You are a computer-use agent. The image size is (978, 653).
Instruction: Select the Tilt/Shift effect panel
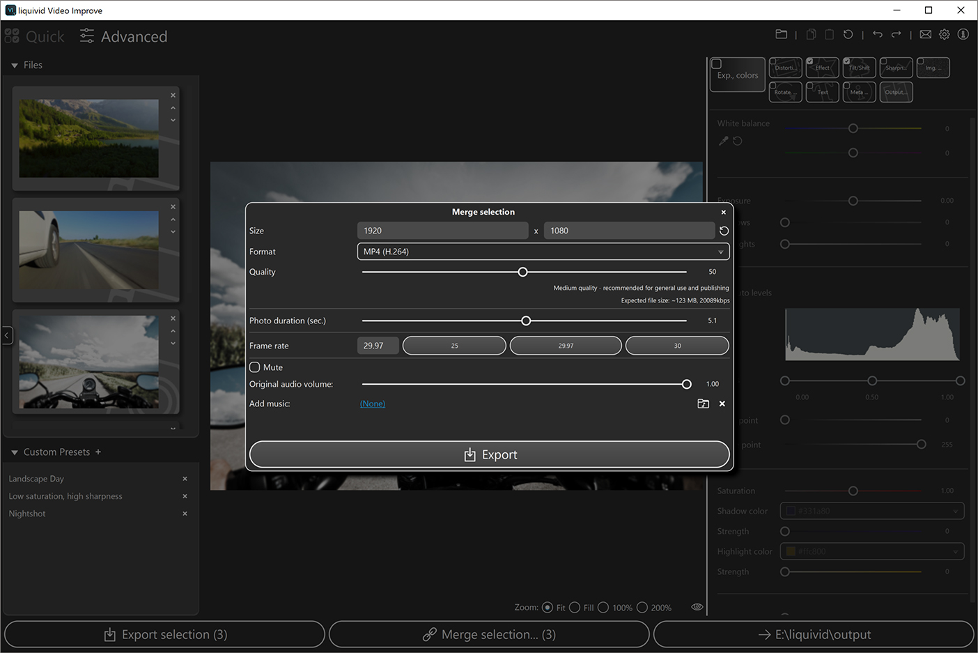[x=859, y=68]
